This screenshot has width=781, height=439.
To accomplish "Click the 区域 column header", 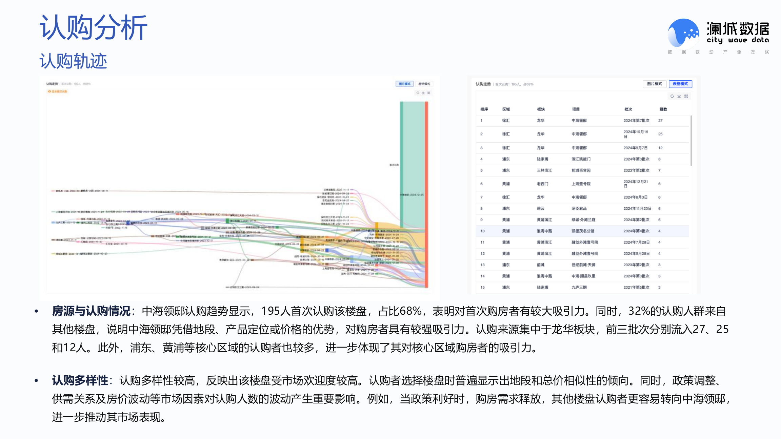I will pyautogui.click(x=506, y=109).
